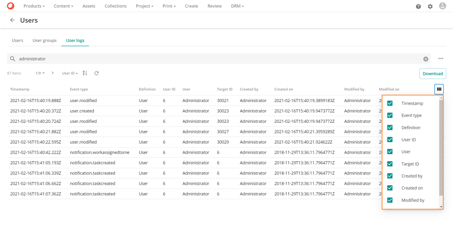Clear the search field text
Image resolution: width=453 pixels, height=239 pixels.
(x=426, y=59)
